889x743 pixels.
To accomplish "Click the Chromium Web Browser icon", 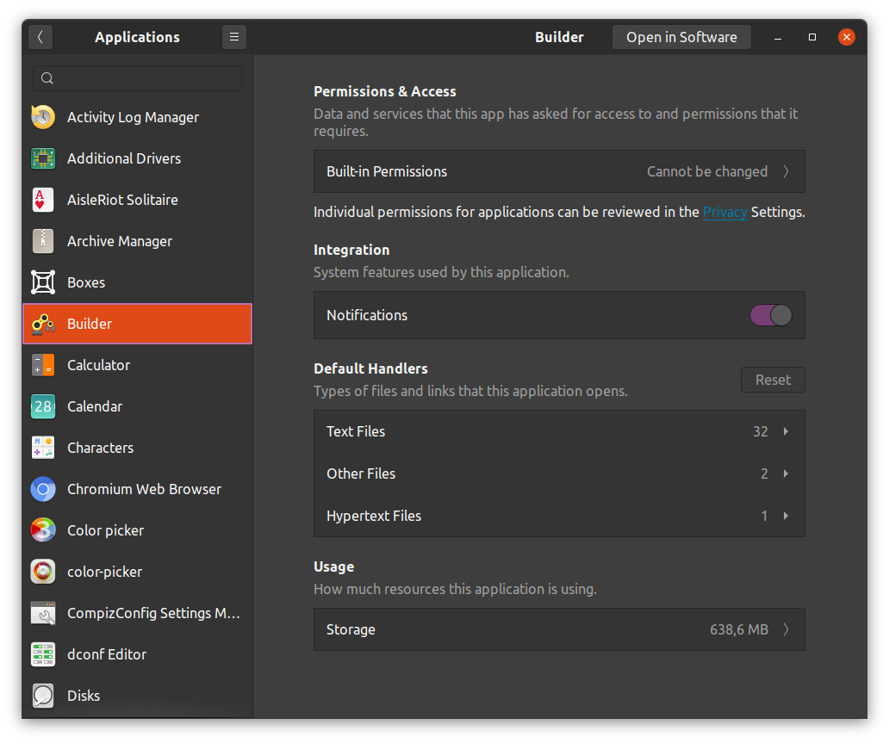I will click(x=43, y=490).
